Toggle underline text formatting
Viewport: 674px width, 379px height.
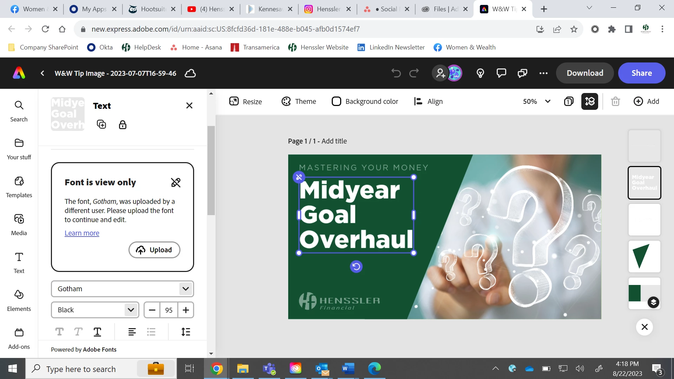[97, 332]
